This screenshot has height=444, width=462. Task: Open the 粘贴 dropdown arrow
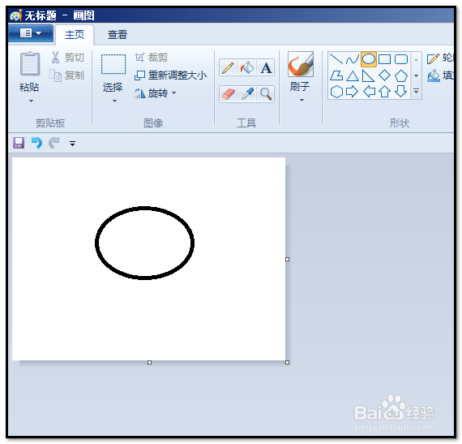(31, 101)
